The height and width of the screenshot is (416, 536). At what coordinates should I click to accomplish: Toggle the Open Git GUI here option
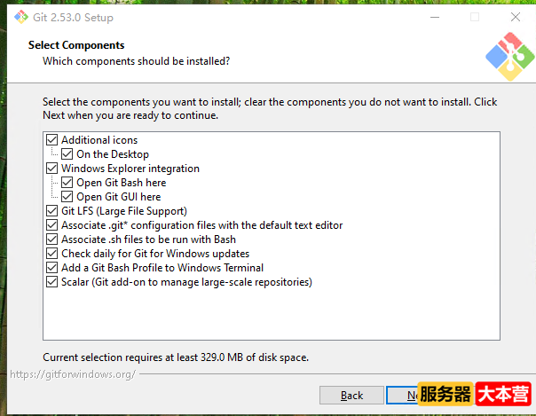click(67, 197)
